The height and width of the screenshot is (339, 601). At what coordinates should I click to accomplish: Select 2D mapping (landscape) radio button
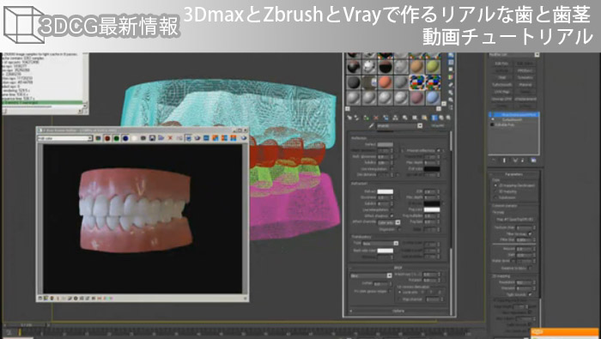coord(495,185)
